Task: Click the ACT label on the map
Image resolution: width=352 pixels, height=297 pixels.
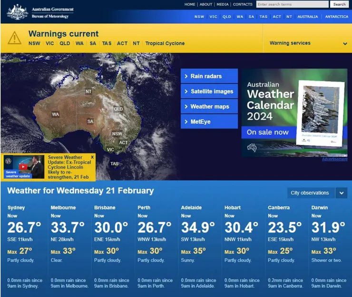Action: pos(123,142)
